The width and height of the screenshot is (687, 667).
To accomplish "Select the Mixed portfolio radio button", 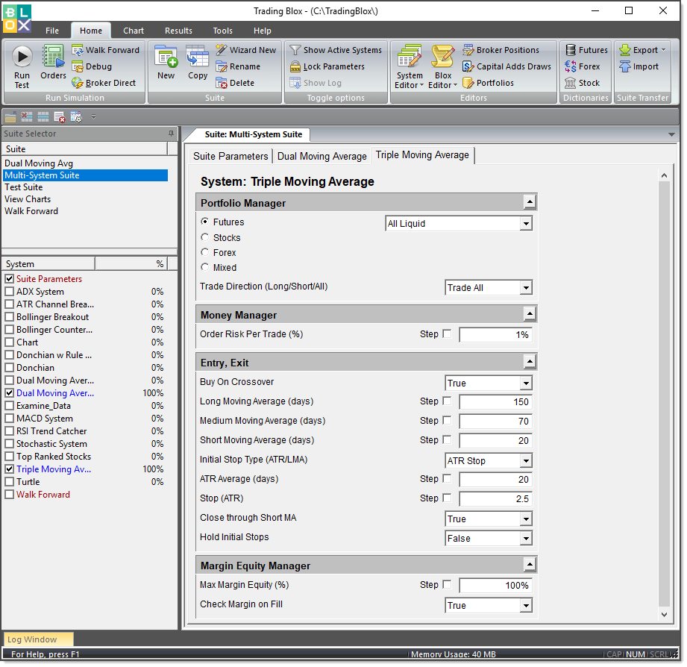I will pos(204,267).
